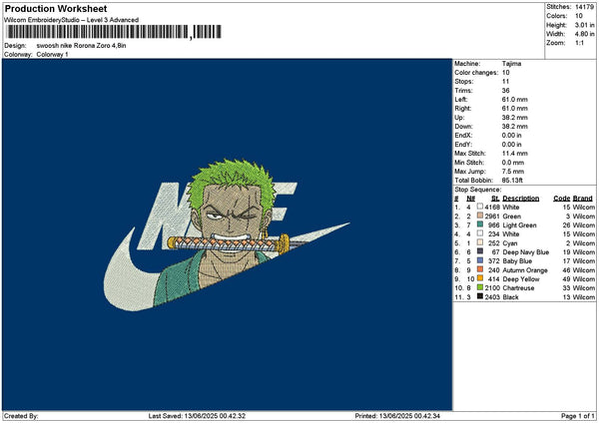Click the 'Stops:' label
This screenshot has height=423, width=599.
(x=464, y=82)
